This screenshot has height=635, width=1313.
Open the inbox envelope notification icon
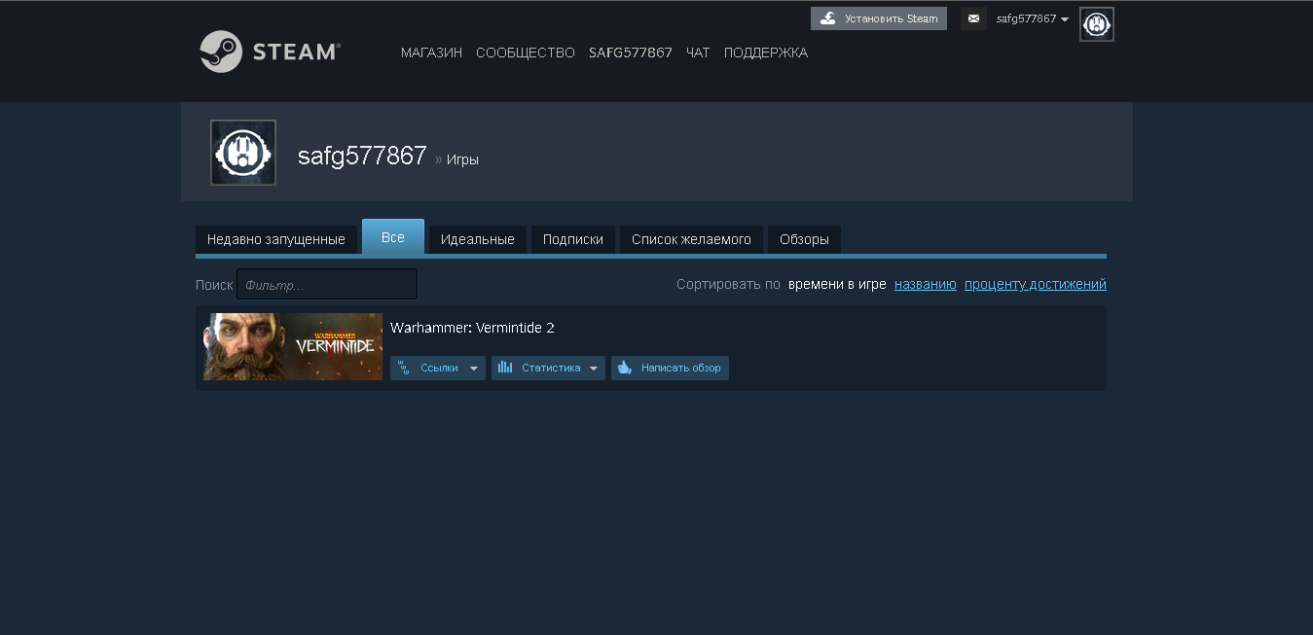pyautogui.click(x=973, y=18)
